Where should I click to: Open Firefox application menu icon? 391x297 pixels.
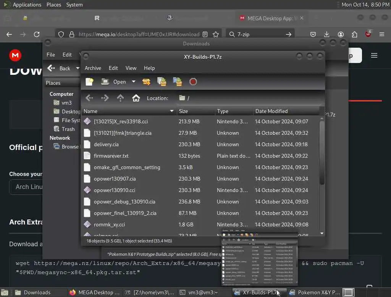(x=382, y=34)
